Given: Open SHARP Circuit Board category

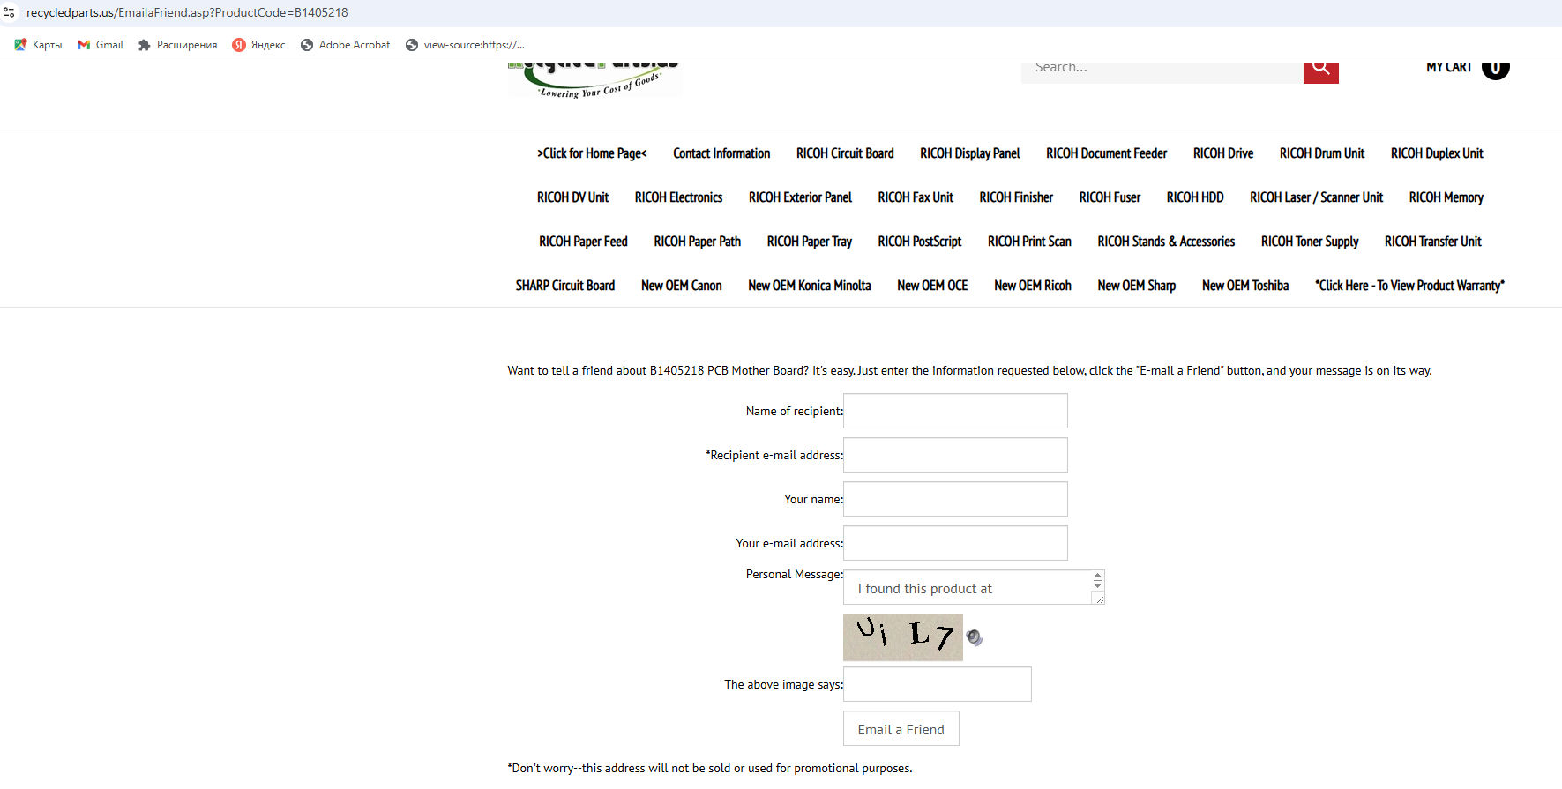Looking at the screenshot, I should click(565, 286).
